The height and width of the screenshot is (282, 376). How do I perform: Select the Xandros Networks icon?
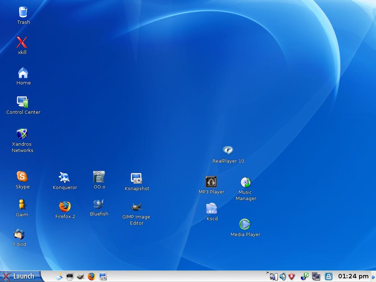(x=22, y=134)
